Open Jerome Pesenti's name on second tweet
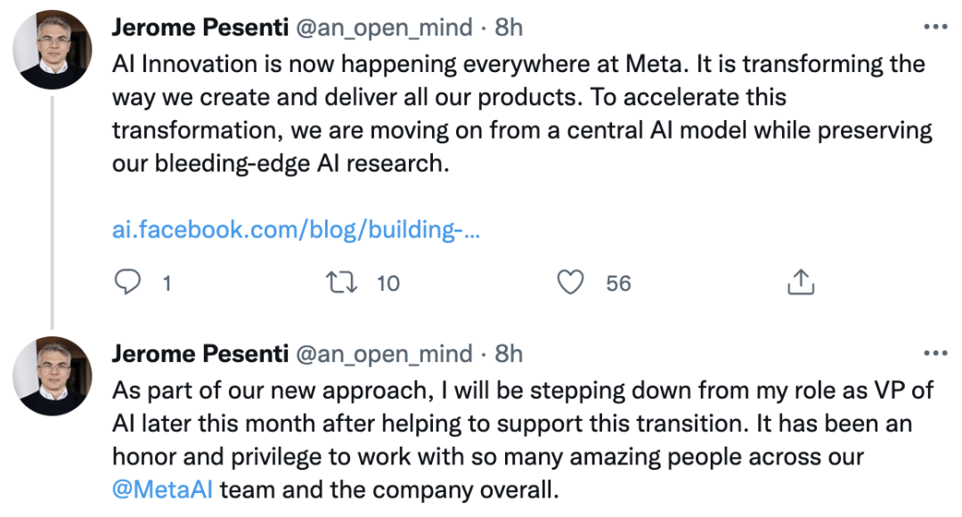Screen dimensions: 962x517 (x=198, y=354)
